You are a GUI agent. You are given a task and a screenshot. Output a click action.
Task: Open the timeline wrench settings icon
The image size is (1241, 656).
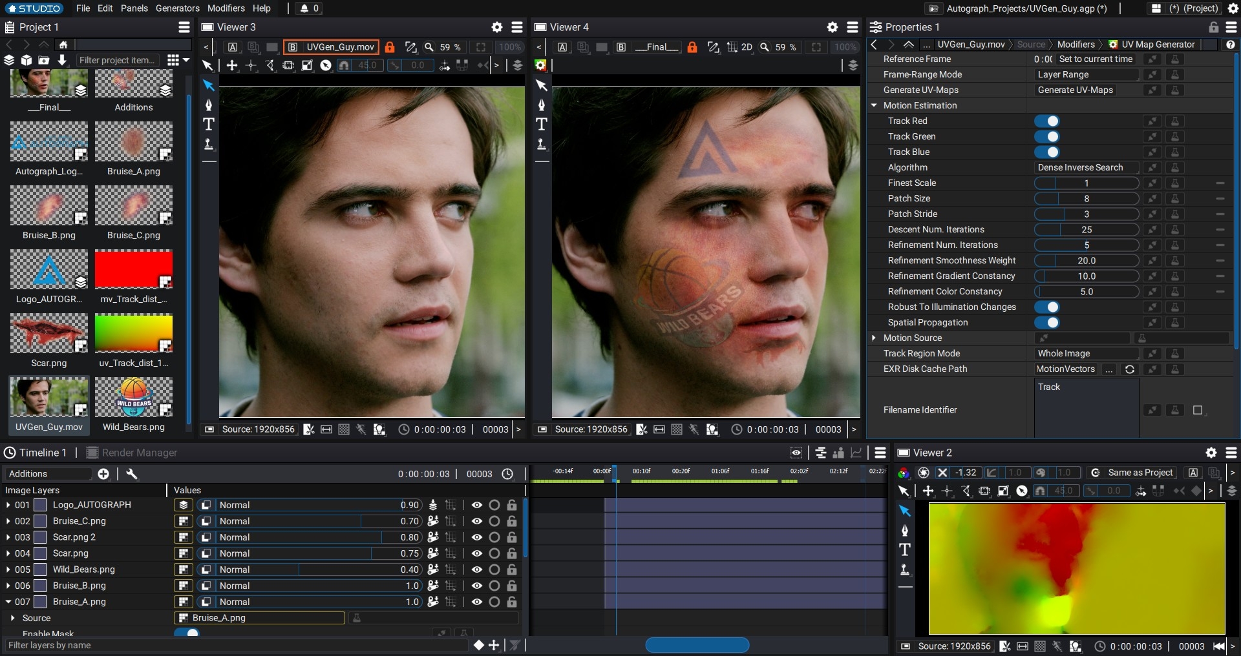(132, 474)
